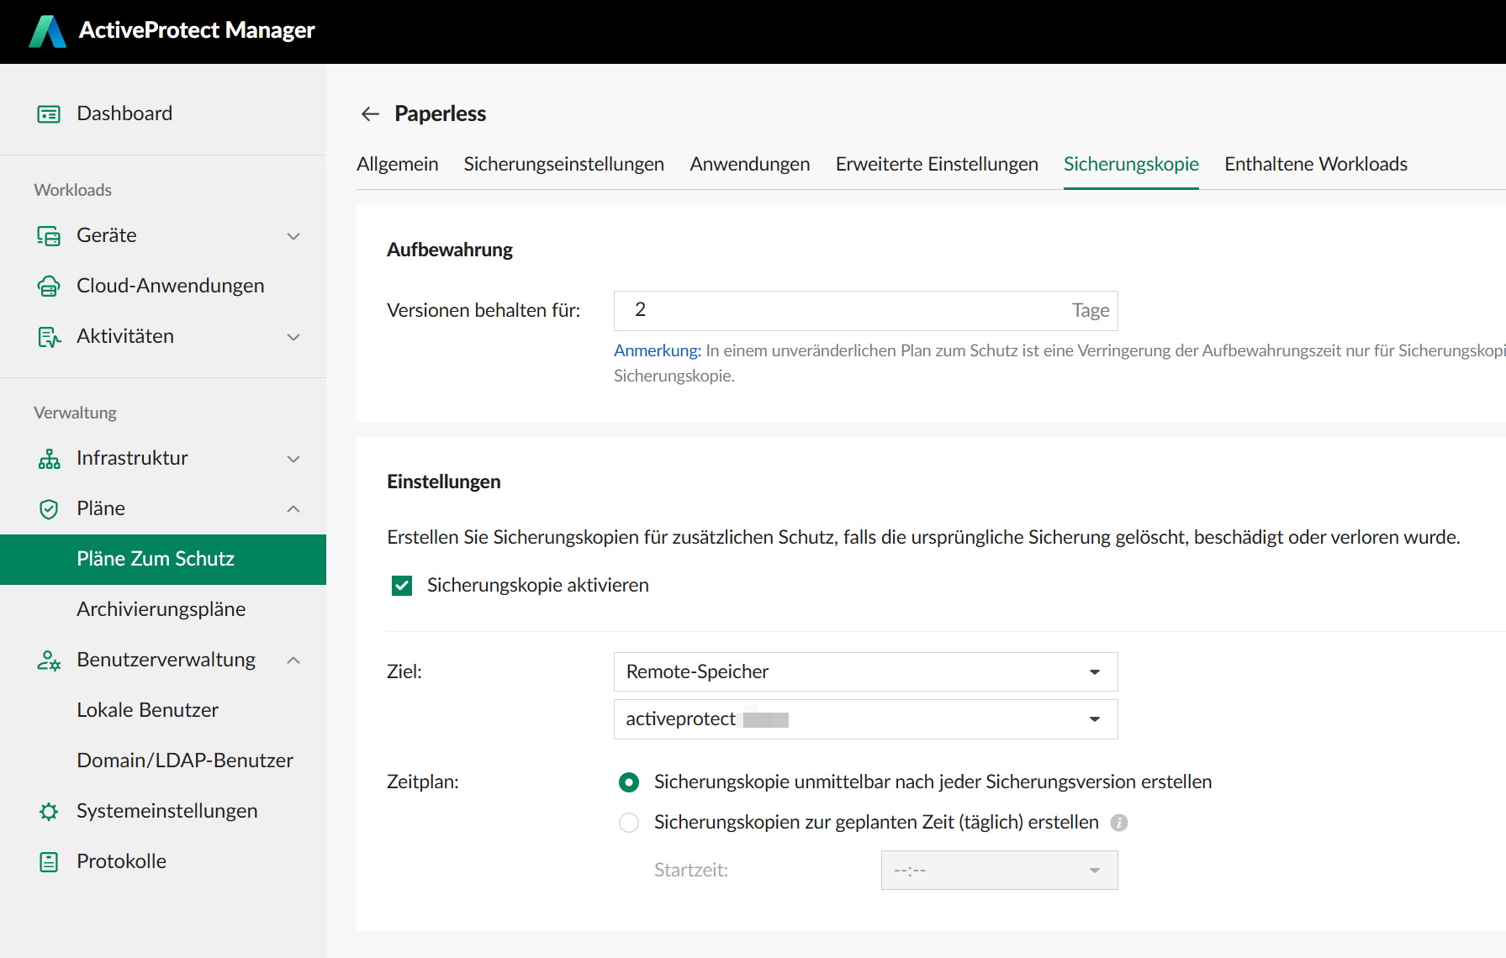Click the Infrastruktur network icon
1506x958 pixels.
click(49, 459)
